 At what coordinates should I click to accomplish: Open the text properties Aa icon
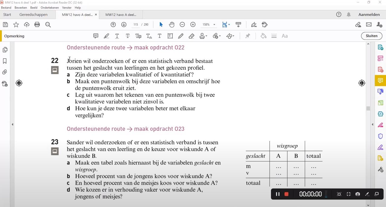click(285, 36)
